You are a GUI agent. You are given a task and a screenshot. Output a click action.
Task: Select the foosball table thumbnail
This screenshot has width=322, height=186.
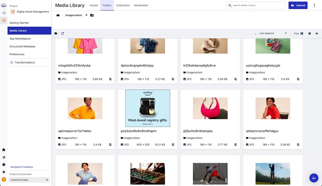(148, 174)
